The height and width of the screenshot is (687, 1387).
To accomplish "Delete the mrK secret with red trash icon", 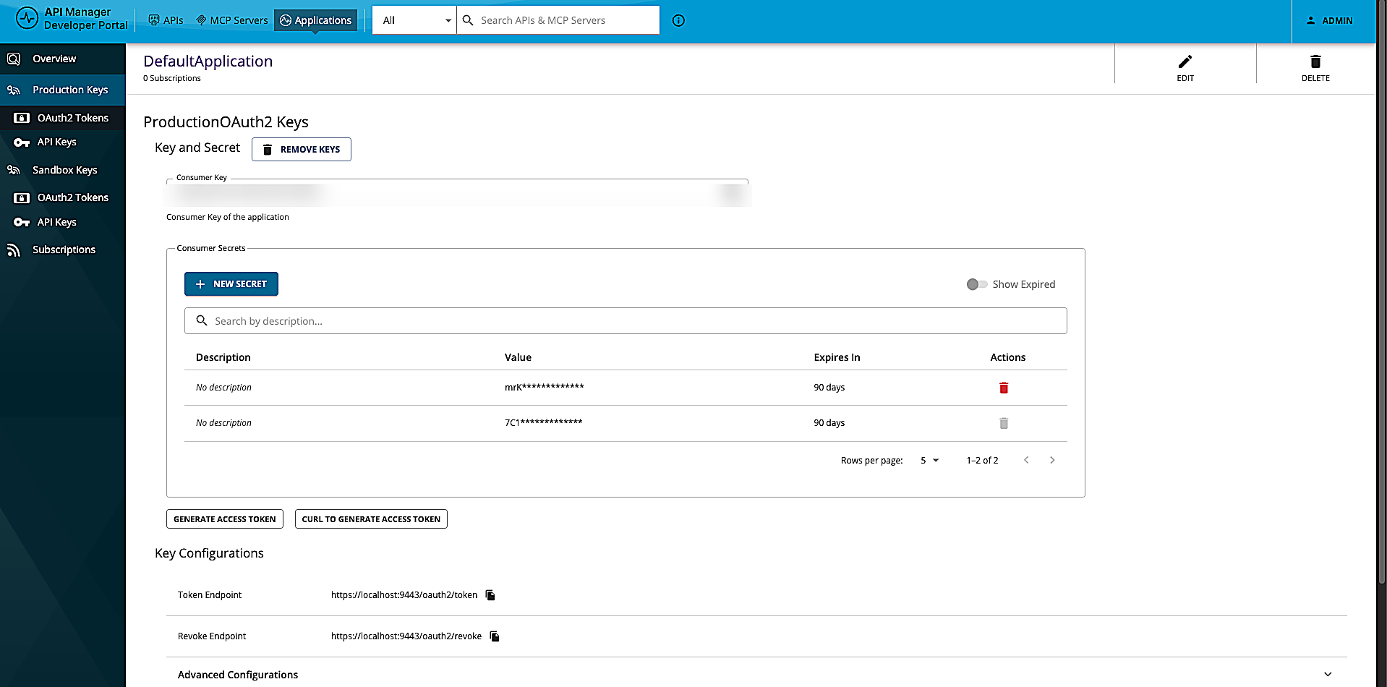I will pyautogui.click(x=1004, y=388).
